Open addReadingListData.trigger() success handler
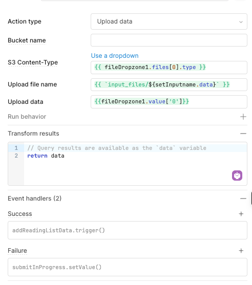The height and width of the screenshot is (285, 252). pos(128,230)
